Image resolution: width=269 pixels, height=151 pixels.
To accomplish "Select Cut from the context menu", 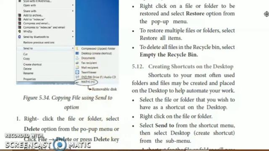I will click(x=25, y=54).
